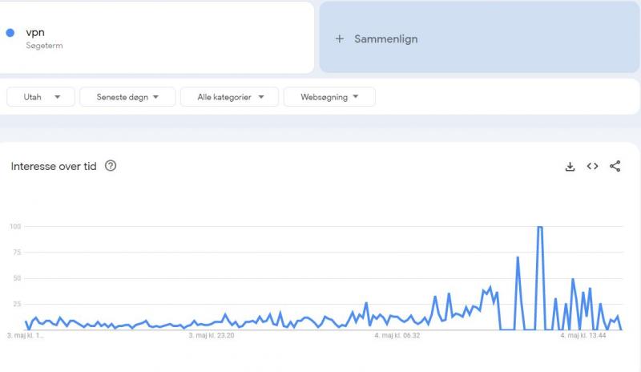Click the "4. maj kl. 06.32" axis label
Viewport: 641px width, 372px height.
point(397,336)
